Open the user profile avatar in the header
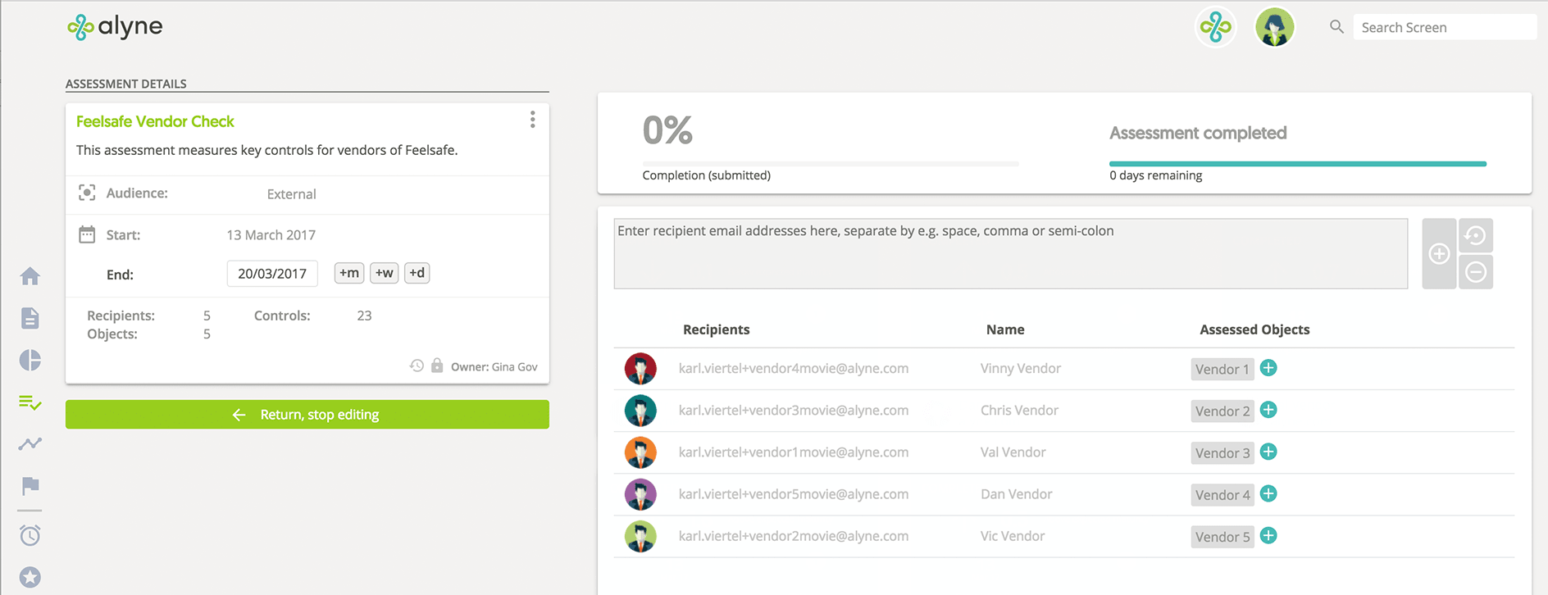 (1274, 28)
